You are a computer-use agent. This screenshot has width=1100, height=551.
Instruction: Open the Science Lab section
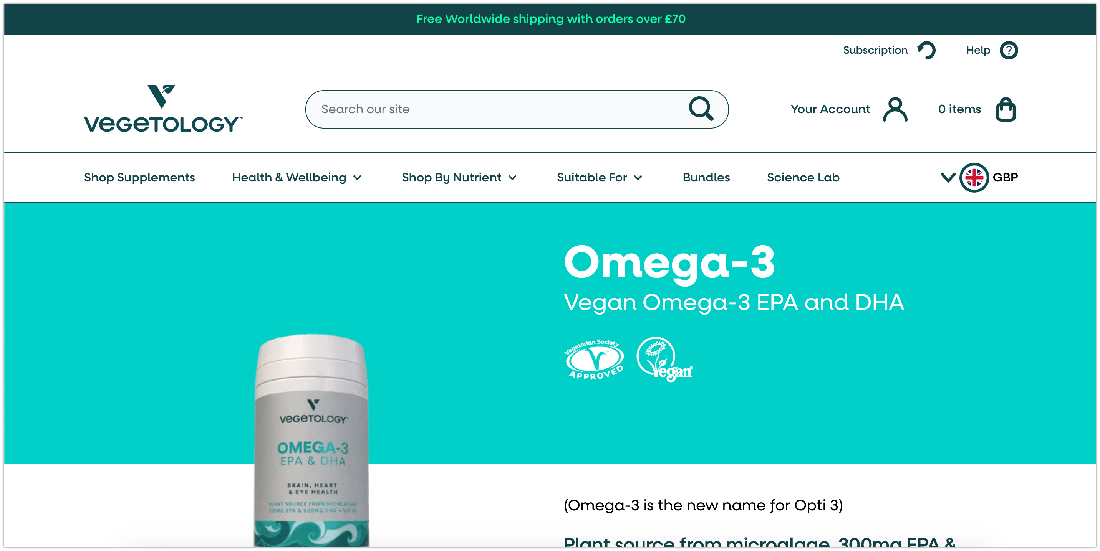[x=803, y=177]
